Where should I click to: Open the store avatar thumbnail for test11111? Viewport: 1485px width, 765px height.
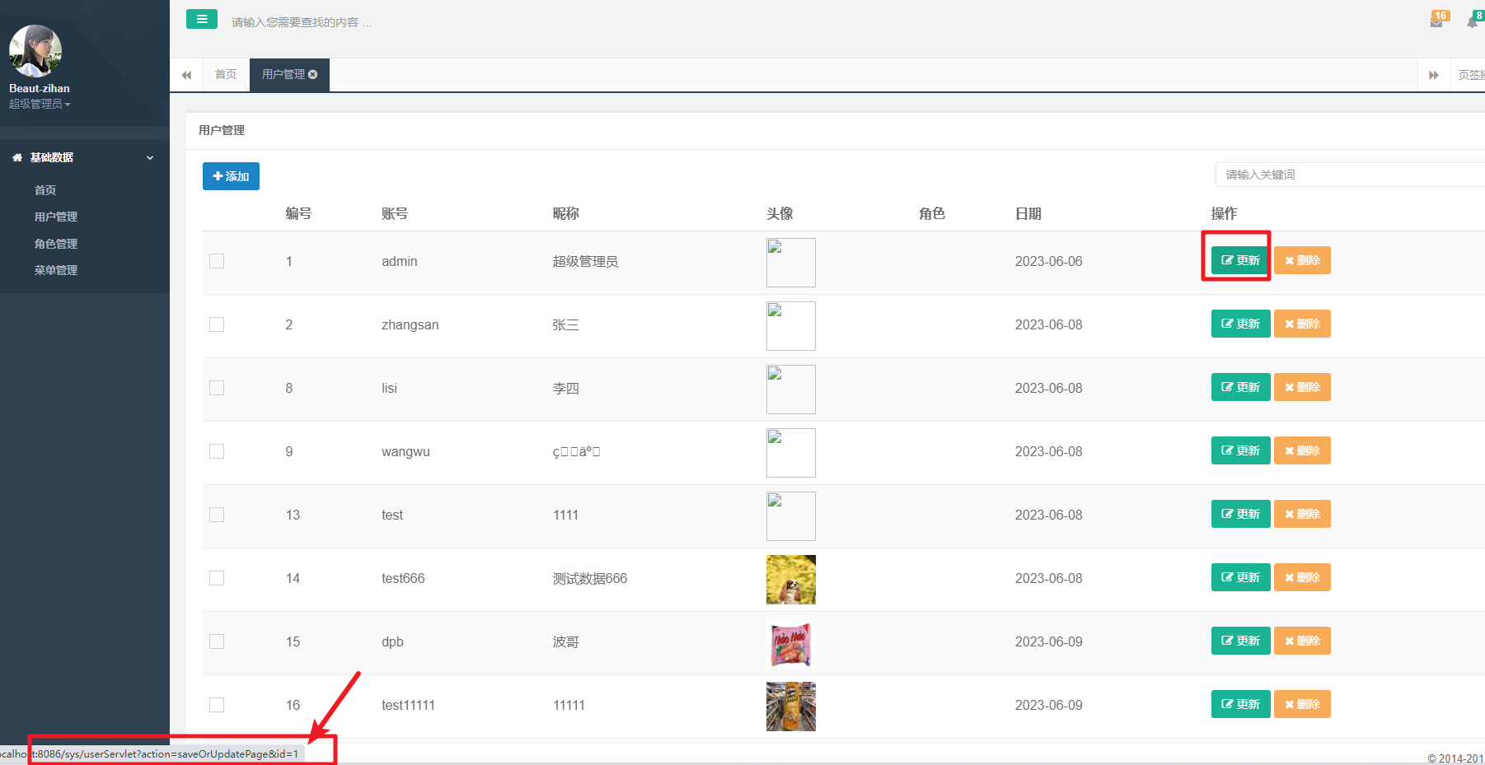coord(791,707)
